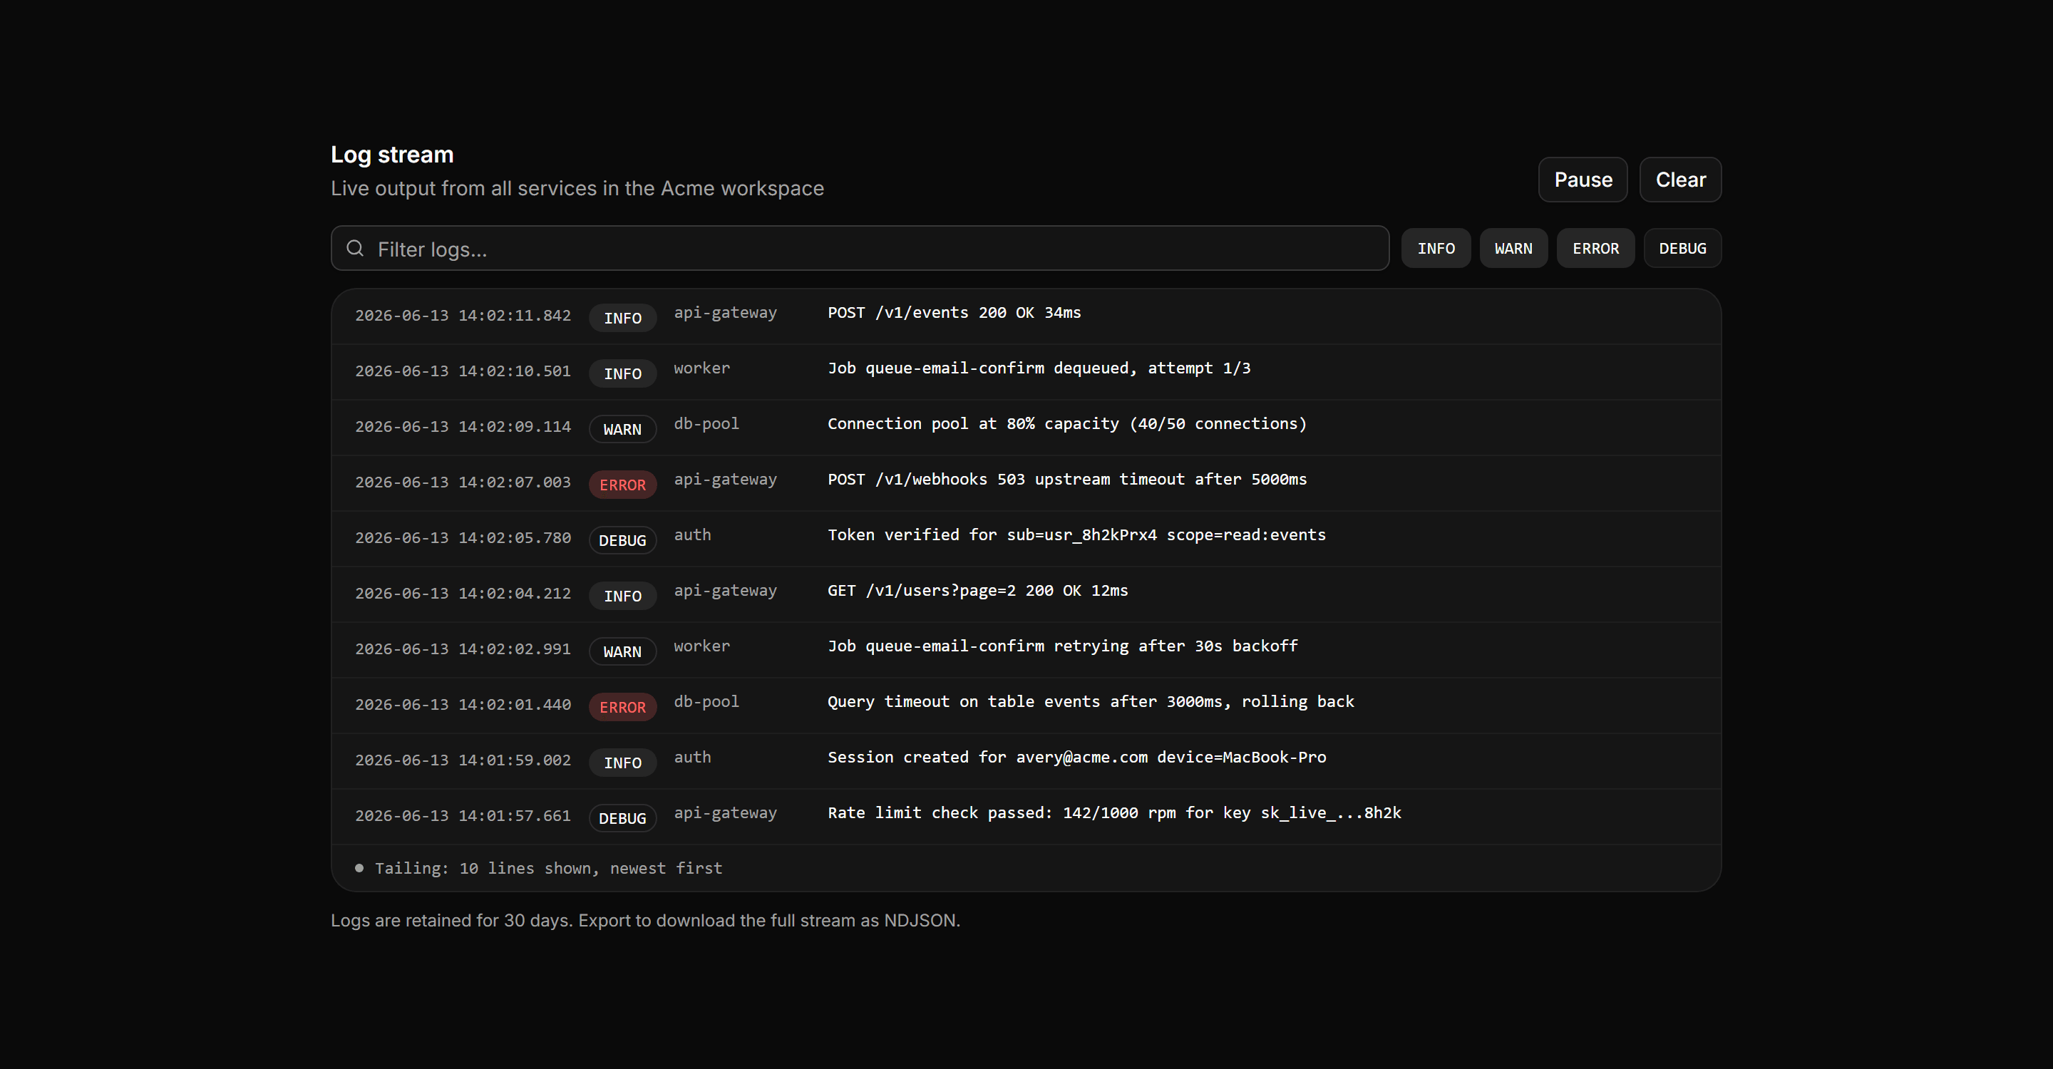Select 'Query timeout on table events' message

[1091, 702]
